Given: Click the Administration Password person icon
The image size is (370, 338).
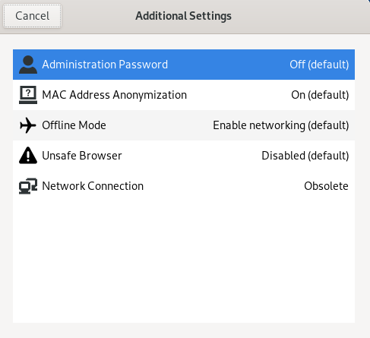Looking at the screenshot, I should 28,65.
